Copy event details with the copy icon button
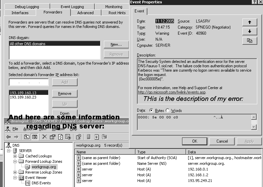 250,41
